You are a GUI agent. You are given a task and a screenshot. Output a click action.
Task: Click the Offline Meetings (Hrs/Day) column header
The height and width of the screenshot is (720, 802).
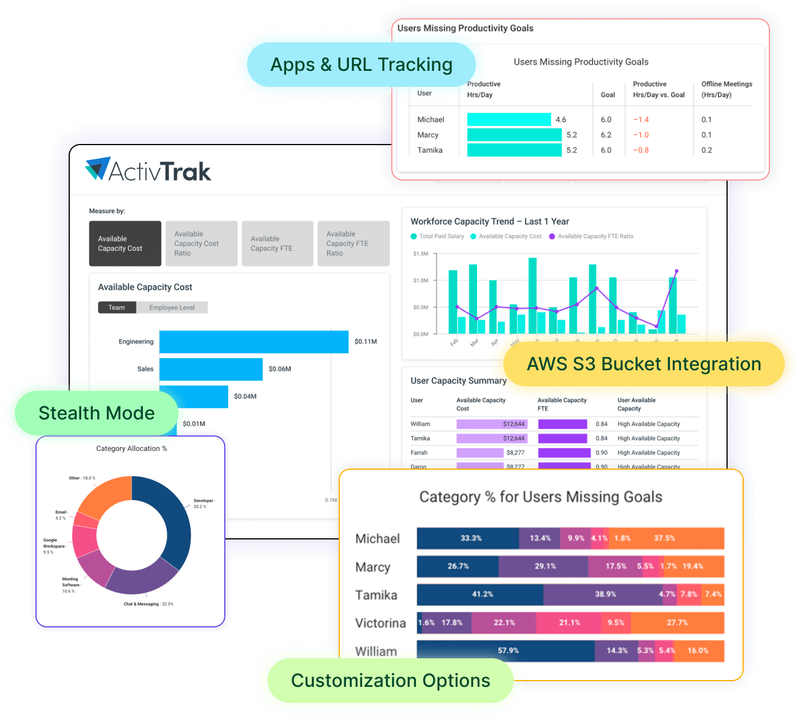click(727, 89)
